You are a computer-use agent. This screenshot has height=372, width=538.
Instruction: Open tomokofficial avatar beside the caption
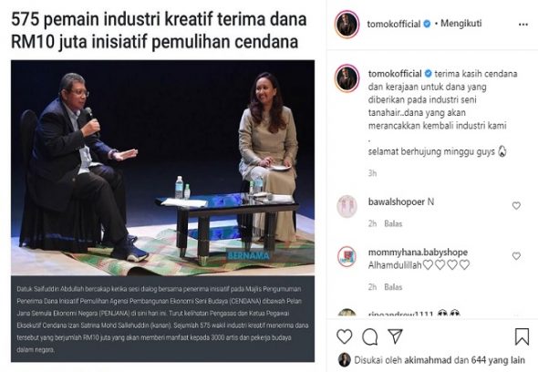347,77
